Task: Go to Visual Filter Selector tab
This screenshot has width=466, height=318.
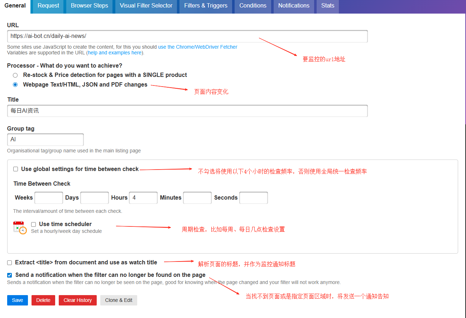Action: [x=146, y=6]
